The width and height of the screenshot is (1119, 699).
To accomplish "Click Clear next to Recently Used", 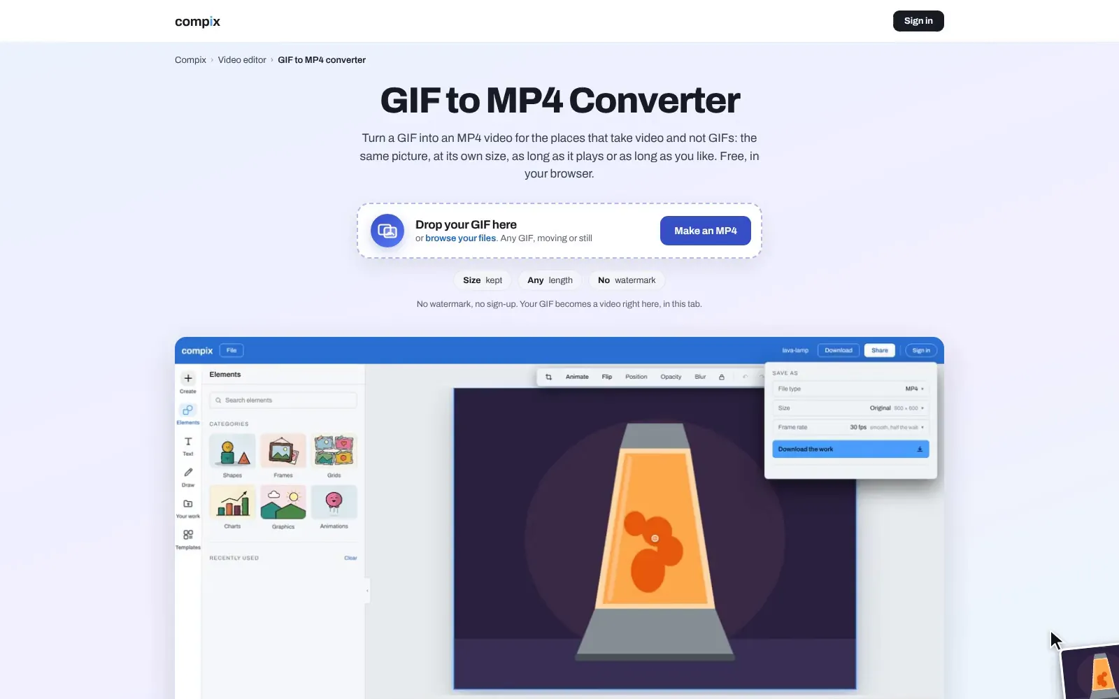I will 350,558.
